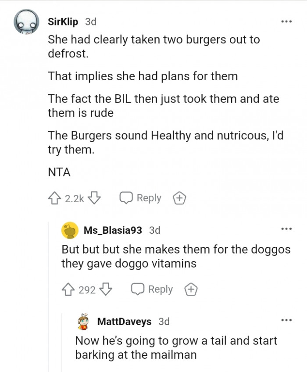Viewport: 307px width, 372px height.
Task: Open the overflow menu on SirKlip's comment
Action: click(287, 21)
